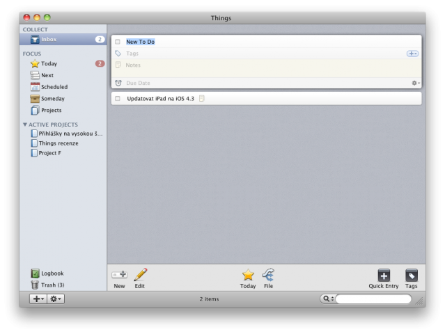Image resolution: width=445 pixels, height=334 pixels.
Task: Select the 'Updatovat iPad na iOS 4.3' text
Action: coord(161,99)
